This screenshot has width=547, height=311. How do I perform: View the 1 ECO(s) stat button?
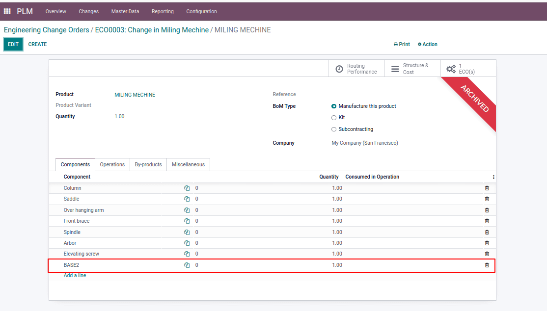click(468, 68)
